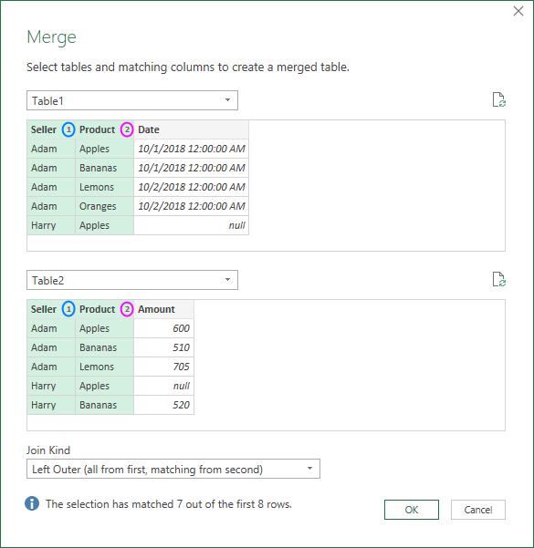Select the Product column header in Table2
Image resolution: width=534 pixels, height=548 pixels.
pyautogui.click(x=104, y=309)
